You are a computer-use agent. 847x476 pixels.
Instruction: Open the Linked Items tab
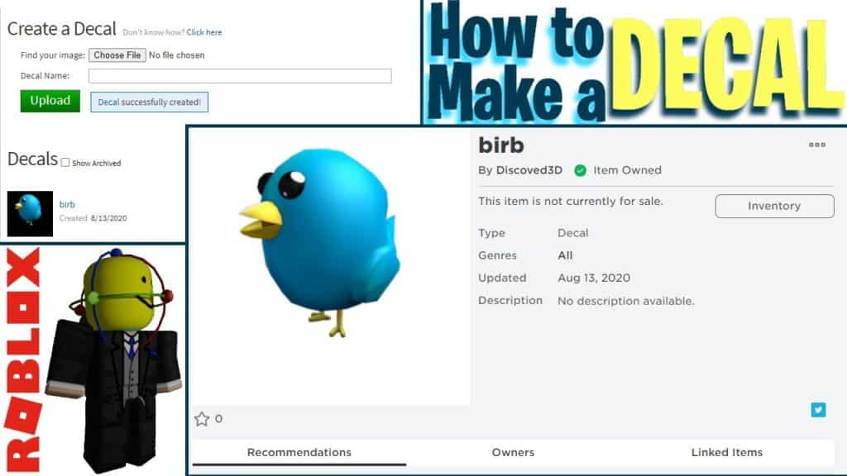pyautogui.click(x=726, y=452)
